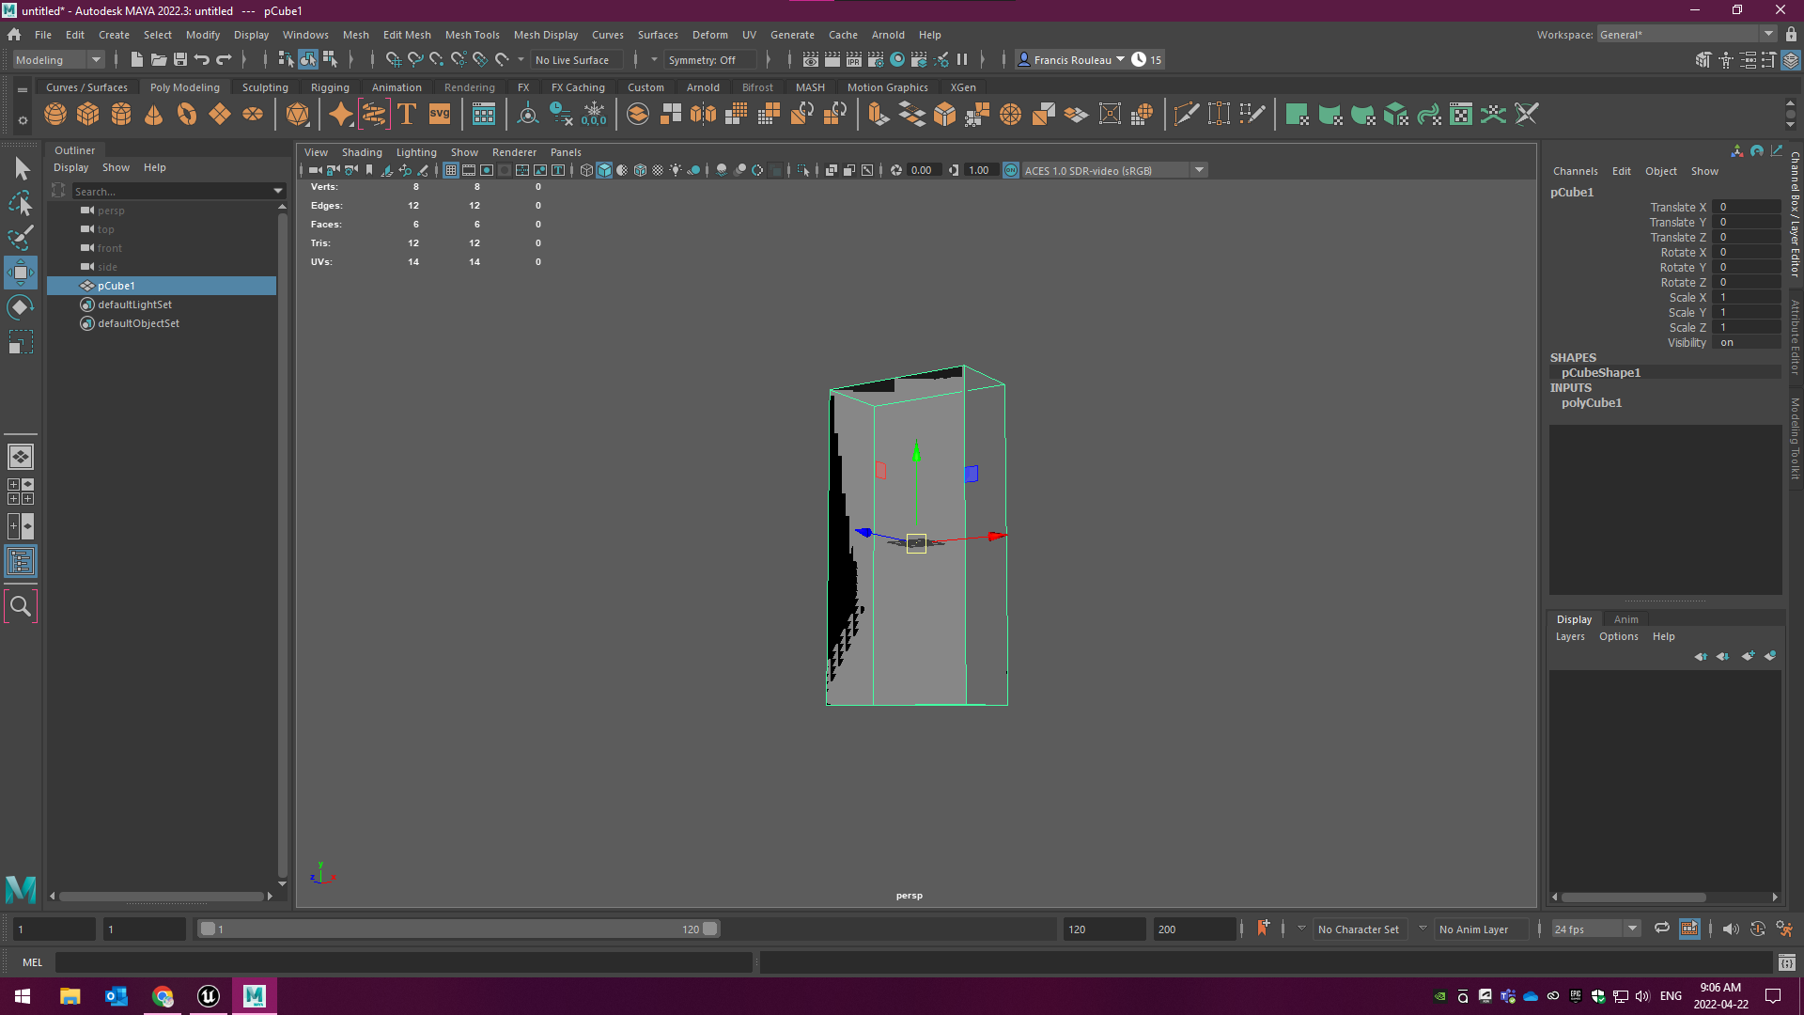
Task: Click pCubeShape1 in Channel Box
Action: click(x=1601, y=373)
